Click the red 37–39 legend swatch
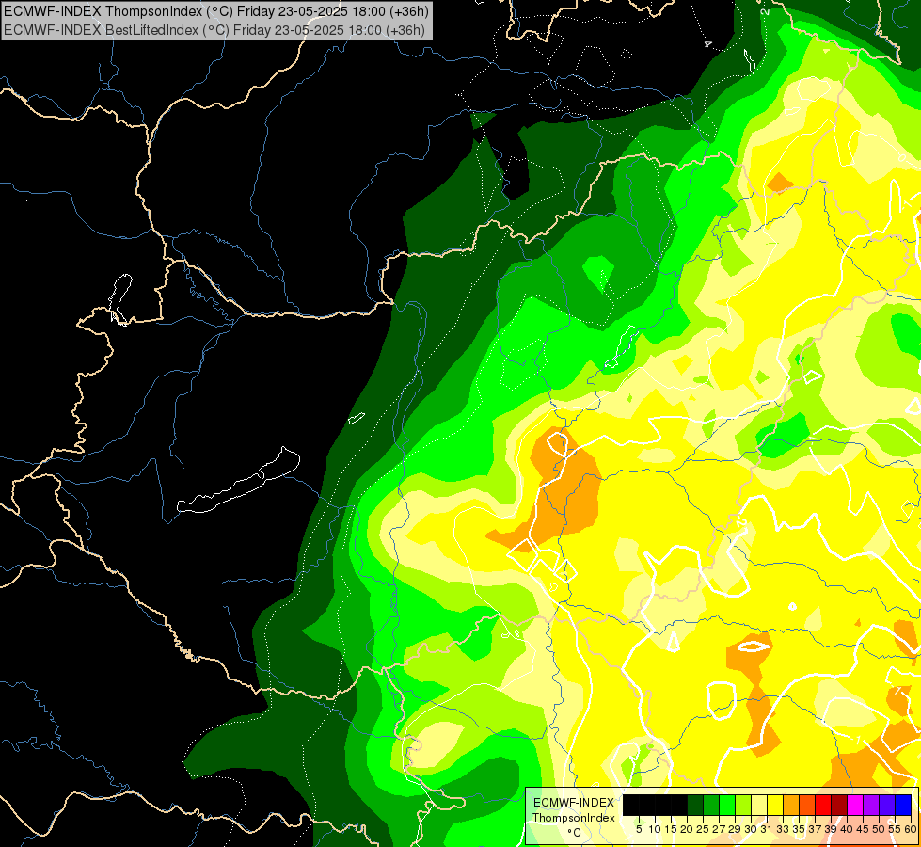The width and height of the screenshot is (921, 847). coord(823,805)
